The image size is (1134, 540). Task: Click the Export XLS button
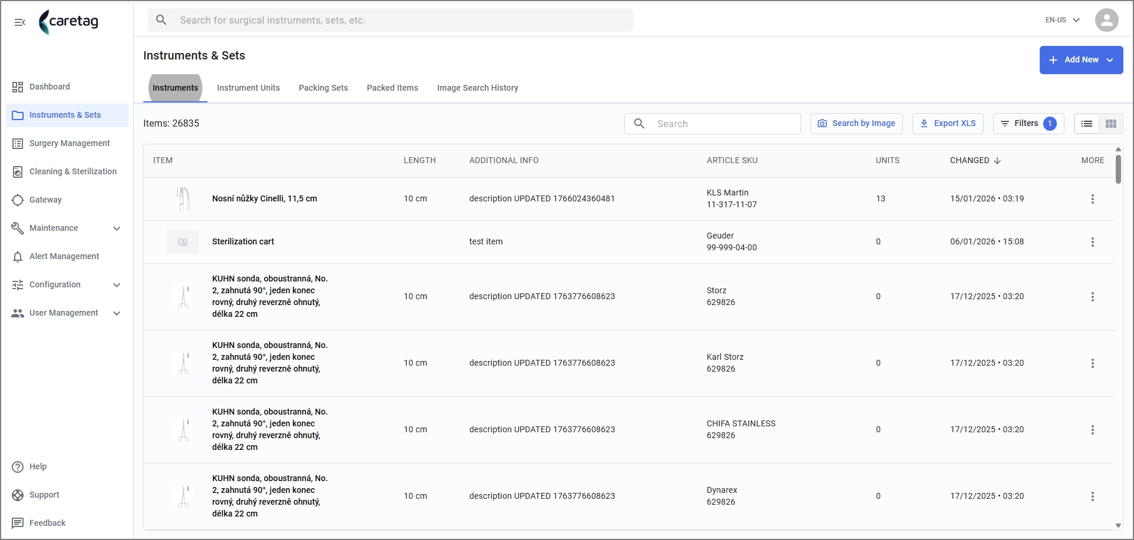click(948, 124)
